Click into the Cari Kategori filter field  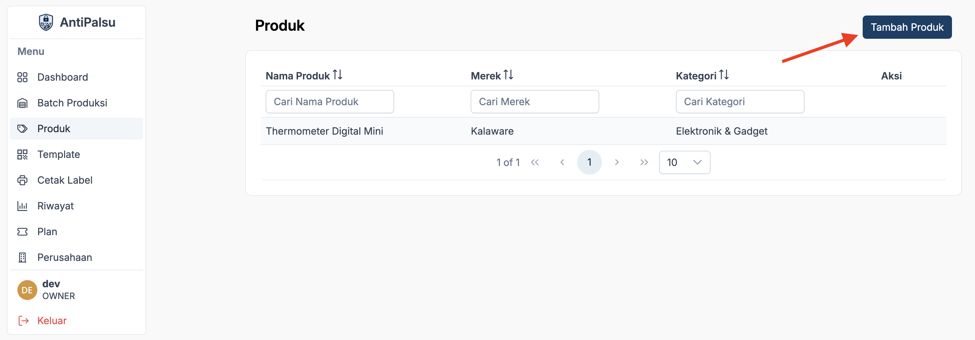pos(739,101)
